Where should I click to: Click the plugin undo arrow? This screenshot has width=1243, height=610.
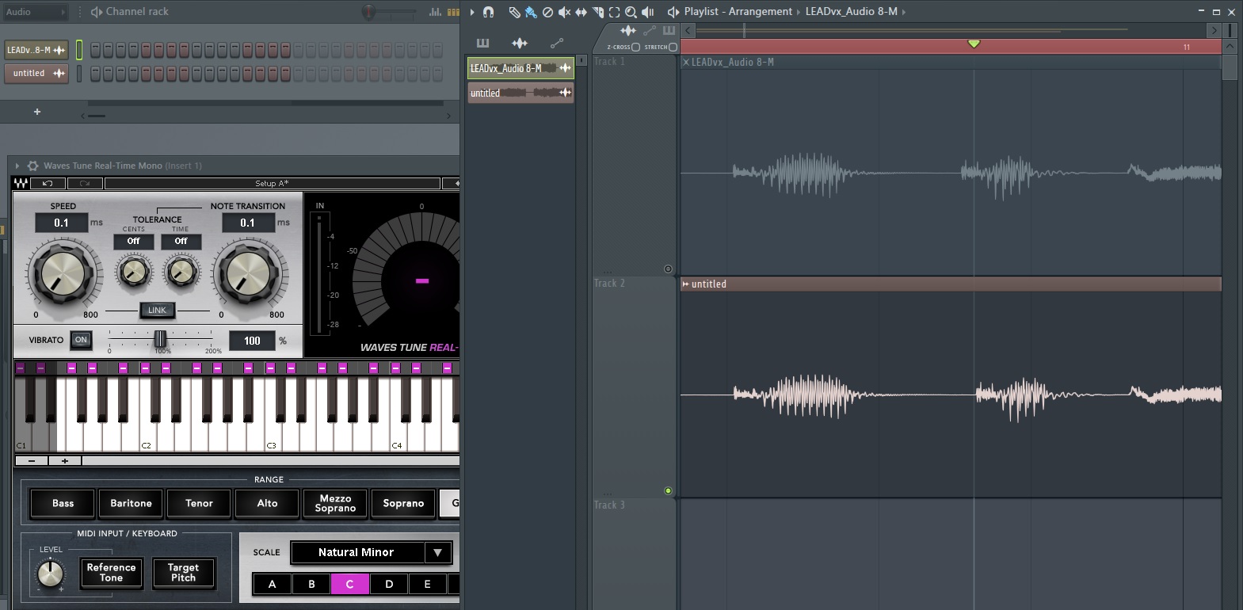click(x=48, y=183)
